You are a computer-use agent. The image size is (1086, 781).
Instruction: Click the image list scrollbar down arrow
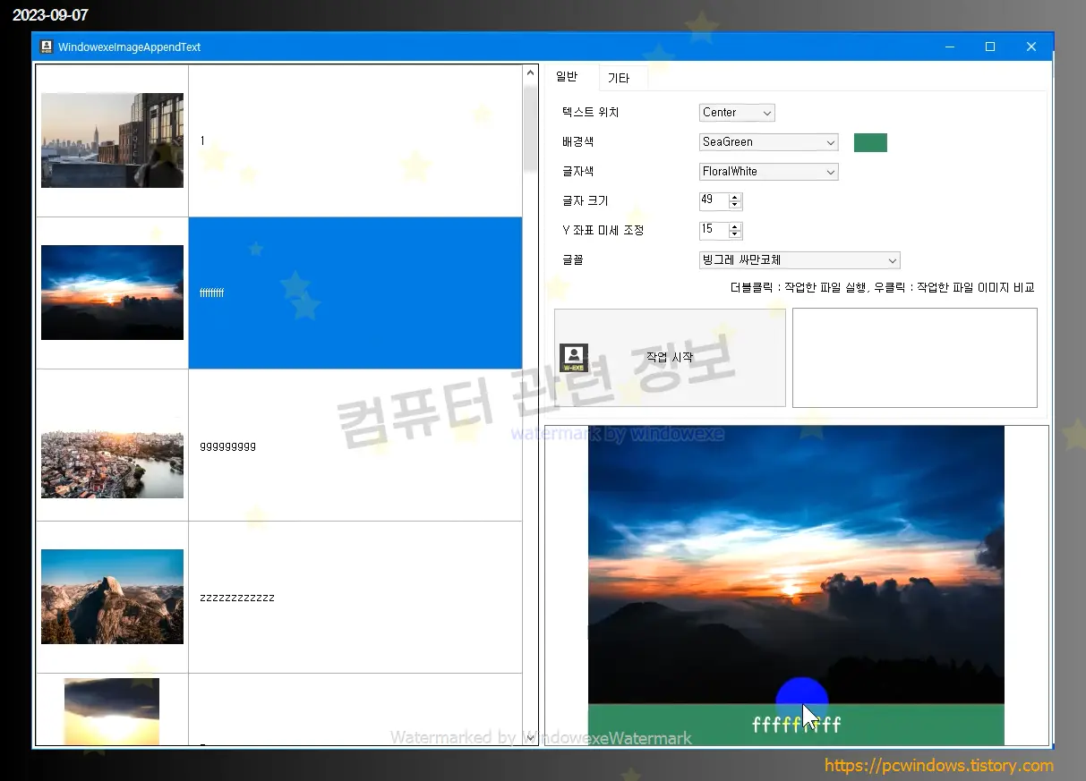click(530, 736)
